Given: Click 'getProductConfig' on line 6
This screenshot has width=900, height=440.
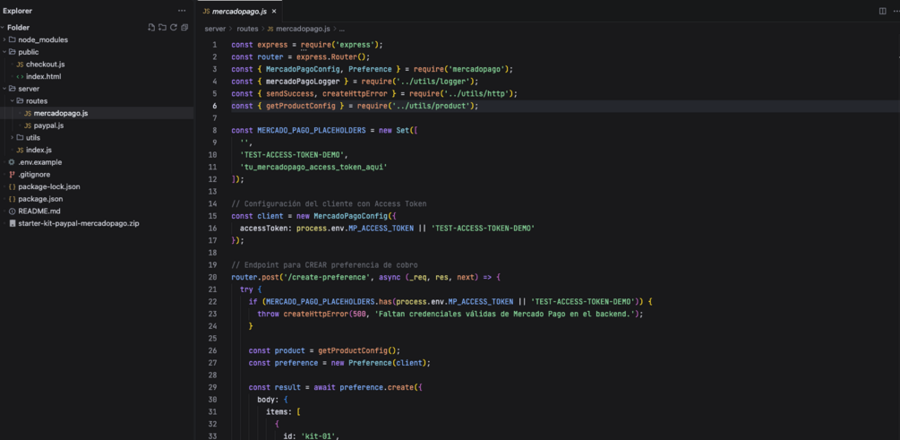Looking at the screenshot, I should coord(301,107).
